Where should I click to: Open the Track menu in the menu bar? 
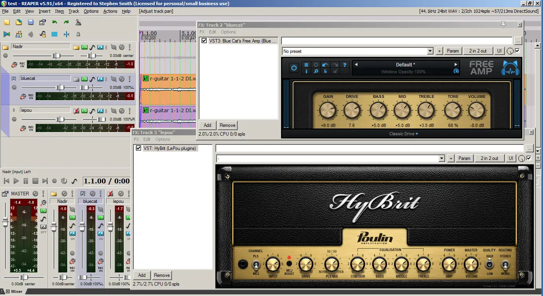click(74, 11)
